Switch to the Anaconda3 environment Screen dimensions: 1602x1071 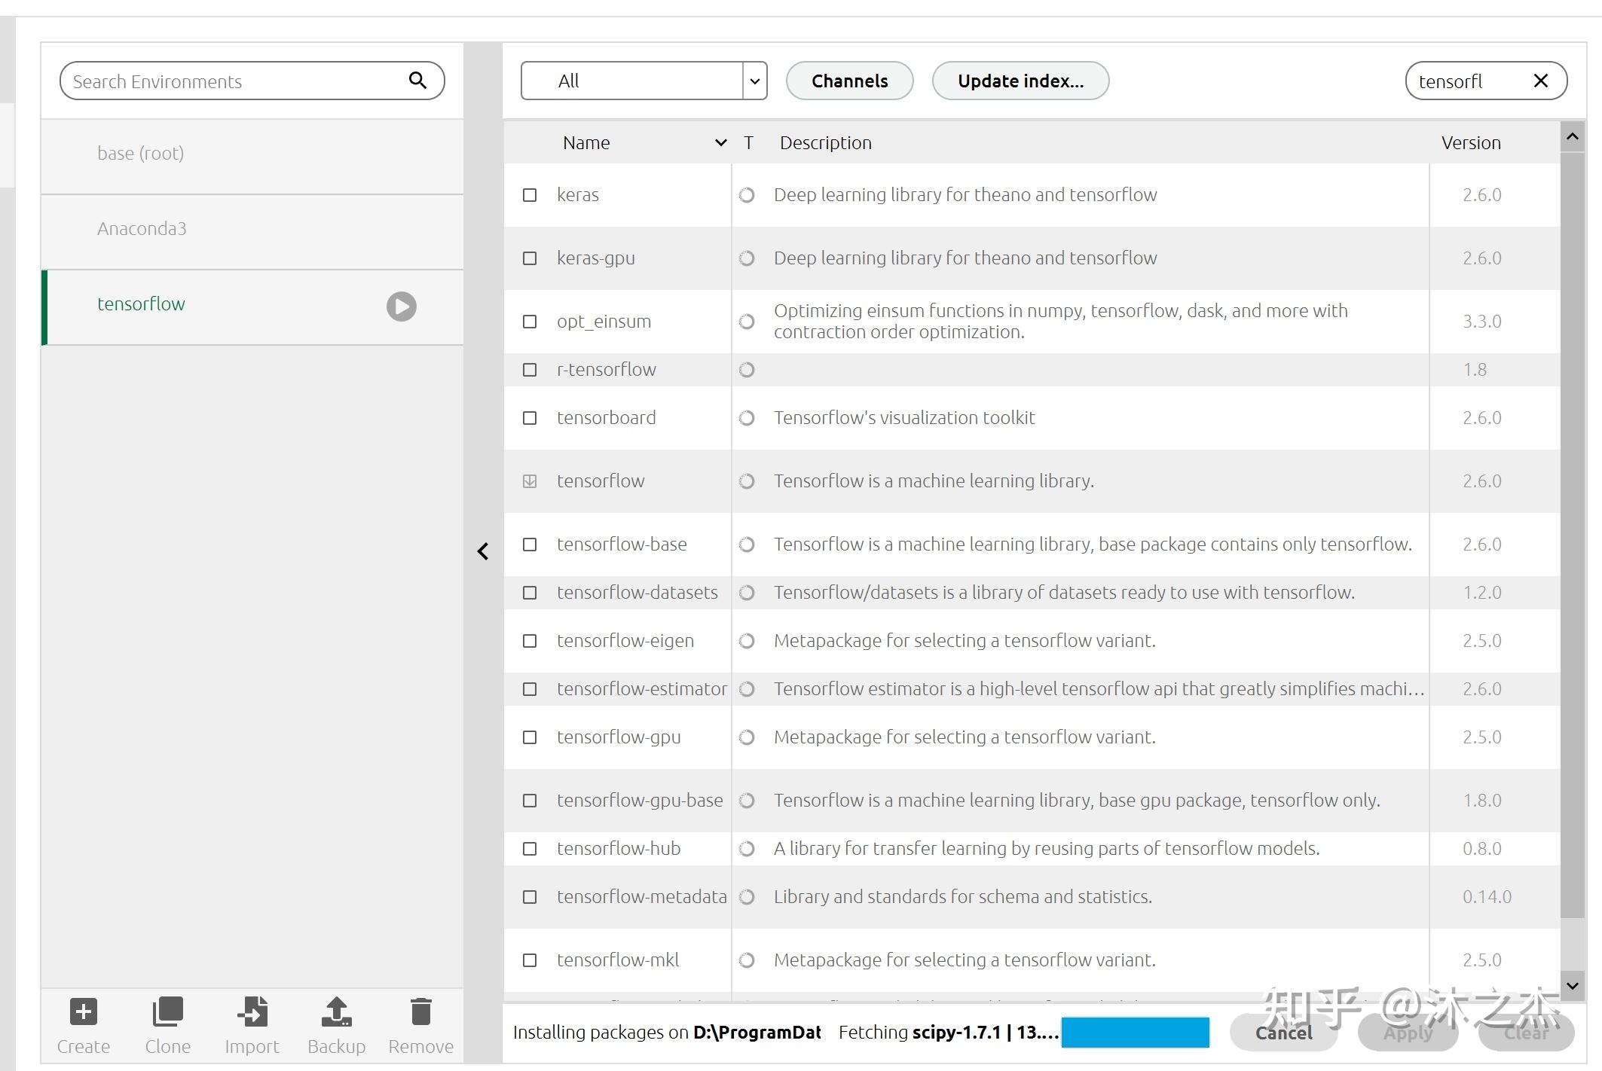(x=142, y=229)
